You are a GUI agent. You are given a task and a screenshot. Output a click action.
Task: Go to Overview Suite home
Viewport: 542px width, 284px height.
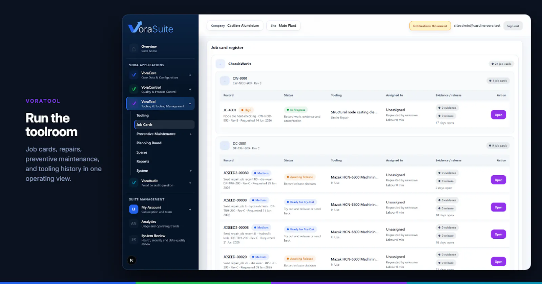(161, 49)
